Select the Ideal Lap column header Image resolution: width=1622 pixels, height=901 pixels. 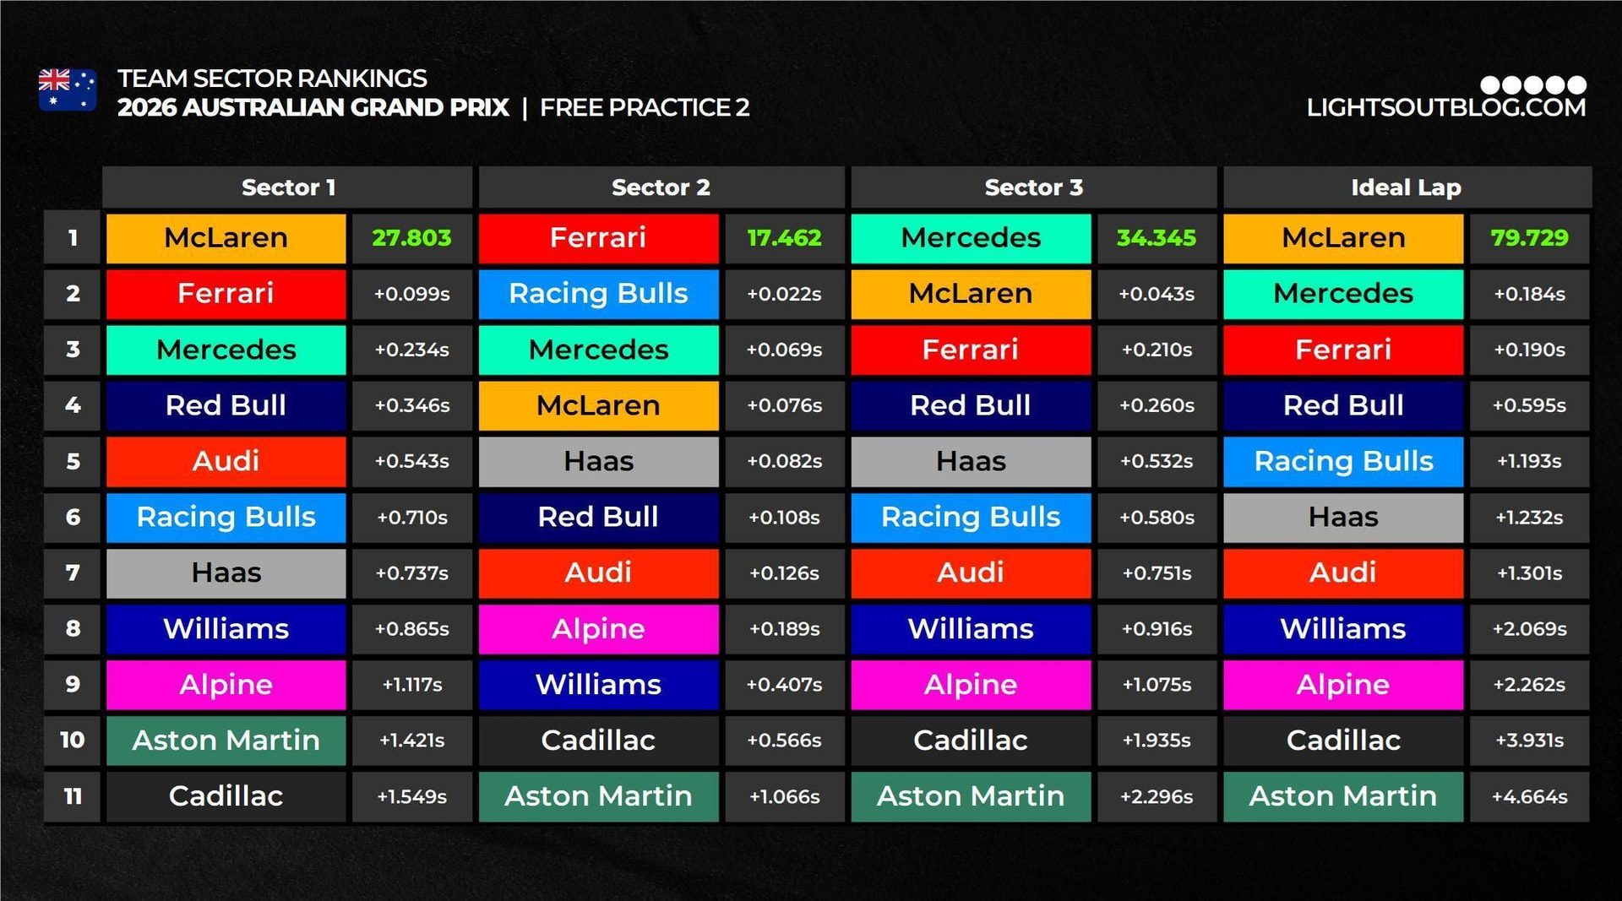1406,187
